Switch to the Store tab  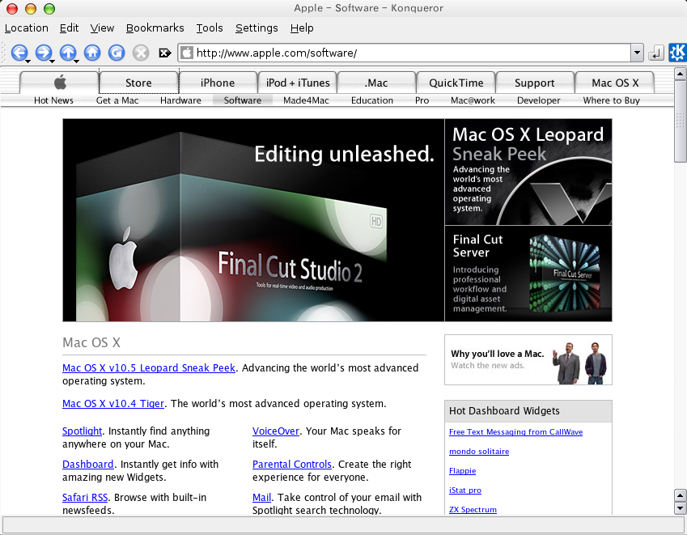point(138,83)
